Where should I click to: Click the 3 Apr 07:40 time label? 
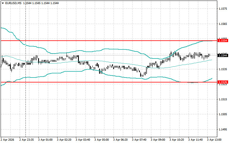point(139,140)
